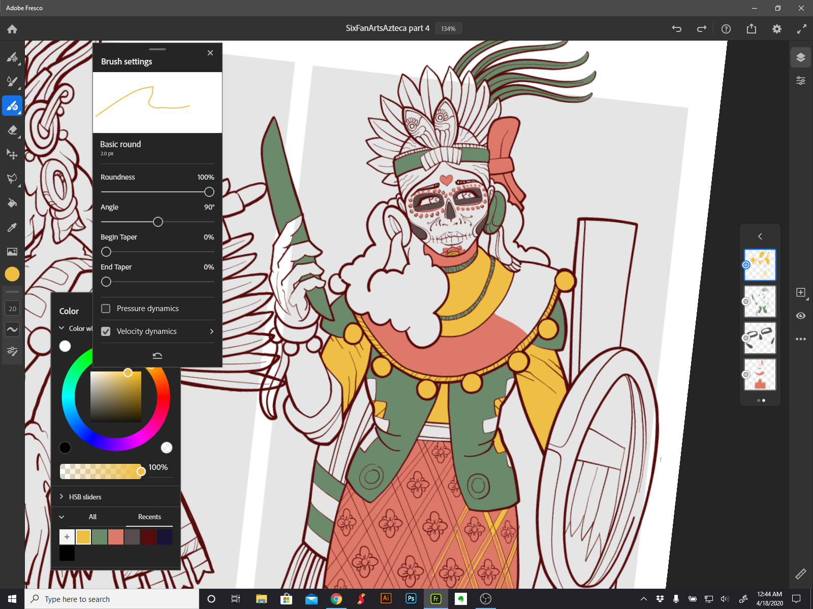Screen dimensions: 813x609
Task: Open the layer actions three-dot menu
Action: (801, 339)
